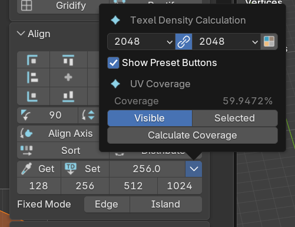Image resolution: width=295 pixels, height=227 pixels.
Task: Choose the 512 texel density preset
Action: click(133, 186)
